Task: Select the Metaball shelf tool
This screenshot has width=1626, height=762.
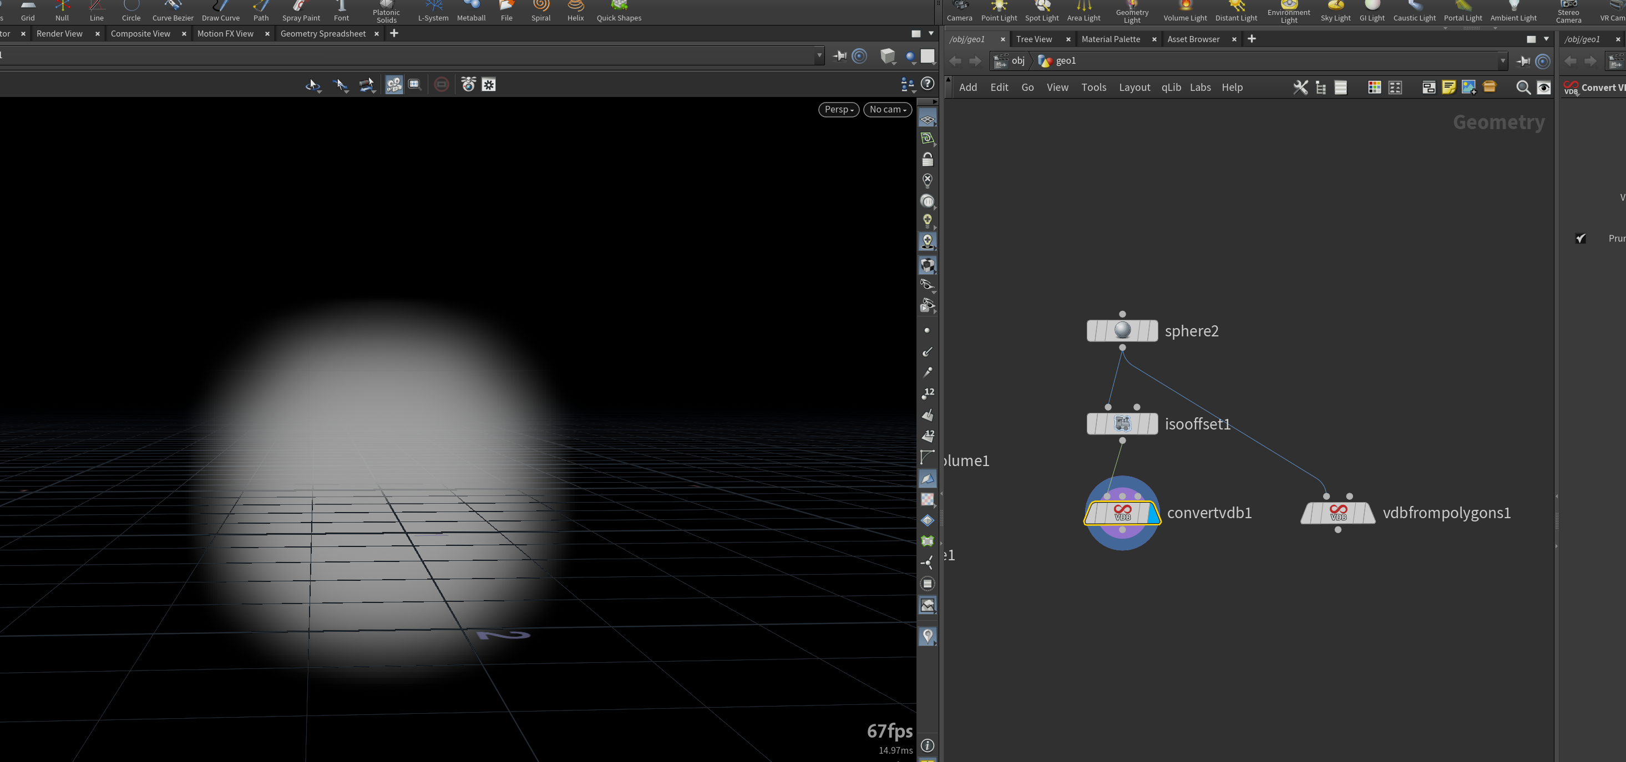Action: coord(471,11)
